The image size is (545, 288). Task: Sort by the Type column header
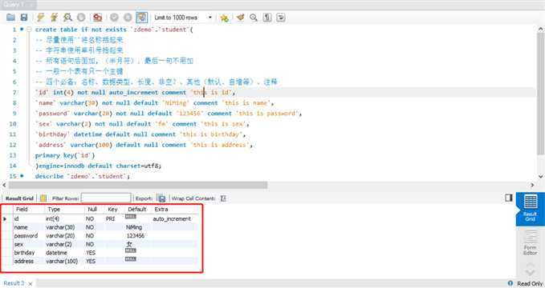click(54, 210)
